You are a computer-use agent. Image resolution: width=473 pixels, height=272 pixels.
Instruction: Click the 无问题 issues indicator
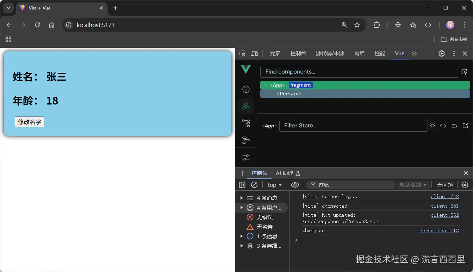[445, 185]
